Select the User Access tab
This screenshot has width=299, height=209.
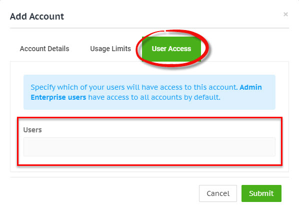pos(171,49)
